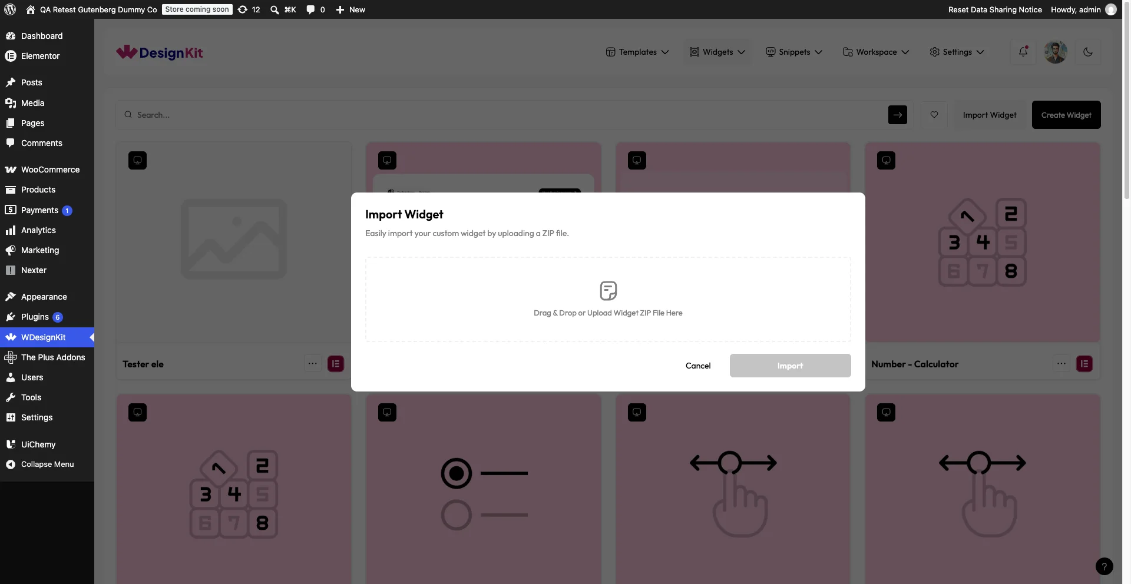This screenshot has height=584, width=1131.
Task: Click the Number - Calculator thumbnail
Action: 983,242
